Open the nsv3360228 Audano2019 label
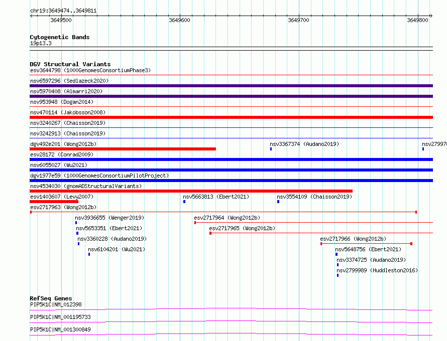The image size is (447, 341). pos(112,239)
